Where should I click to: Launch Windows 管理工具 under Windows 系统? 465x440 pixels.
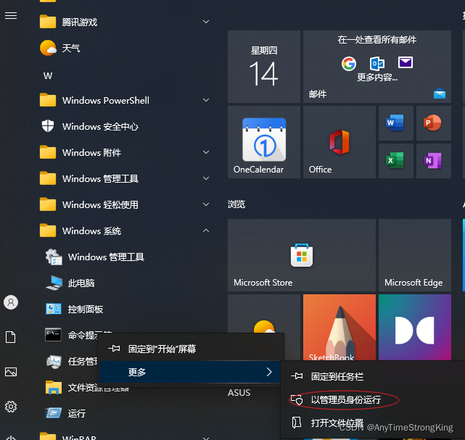(x=125, y=257)
